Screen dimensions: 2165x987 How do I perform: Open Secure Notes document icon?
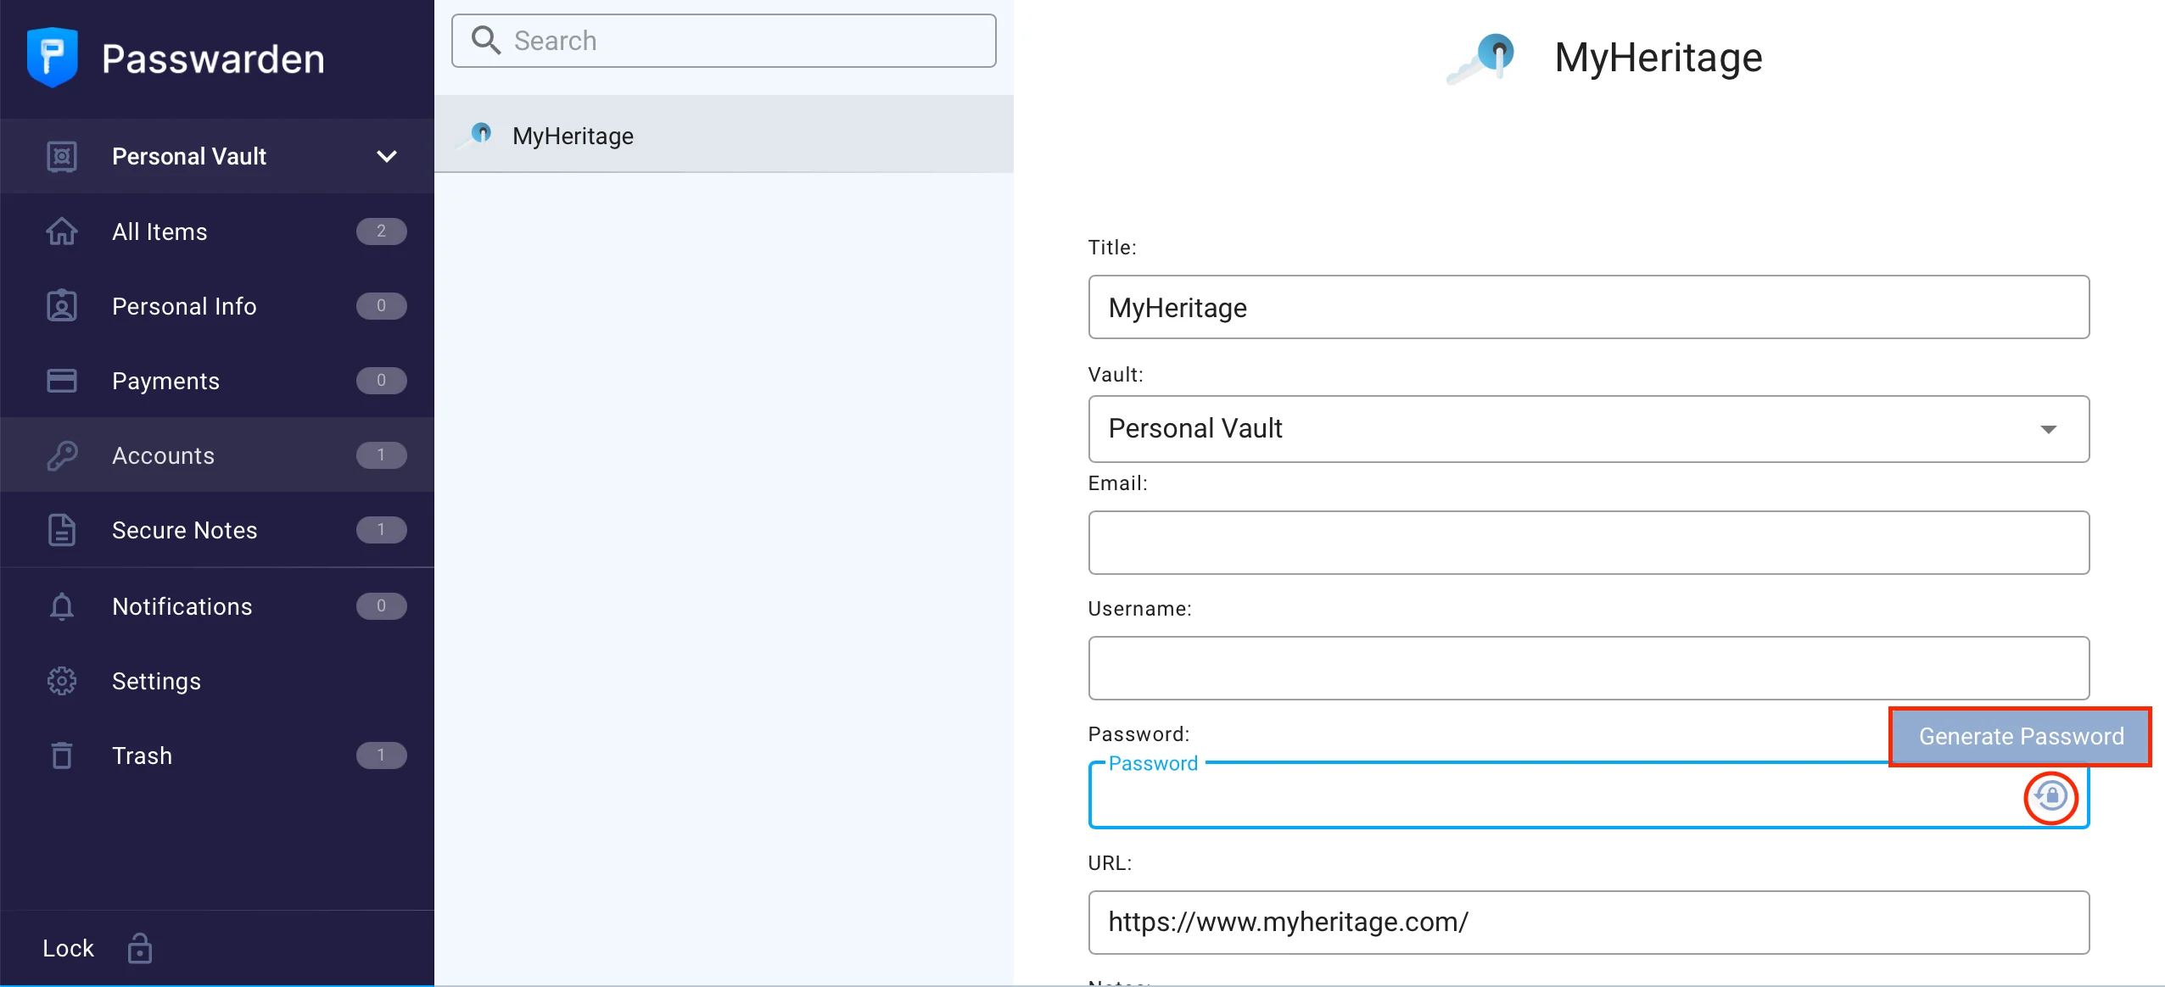tap(62, 530)
